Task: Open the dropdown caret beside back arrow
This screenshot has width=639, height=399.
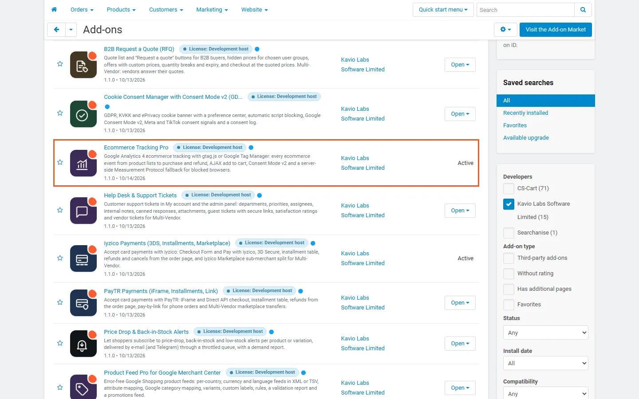Action: click(x=71, y=30)
